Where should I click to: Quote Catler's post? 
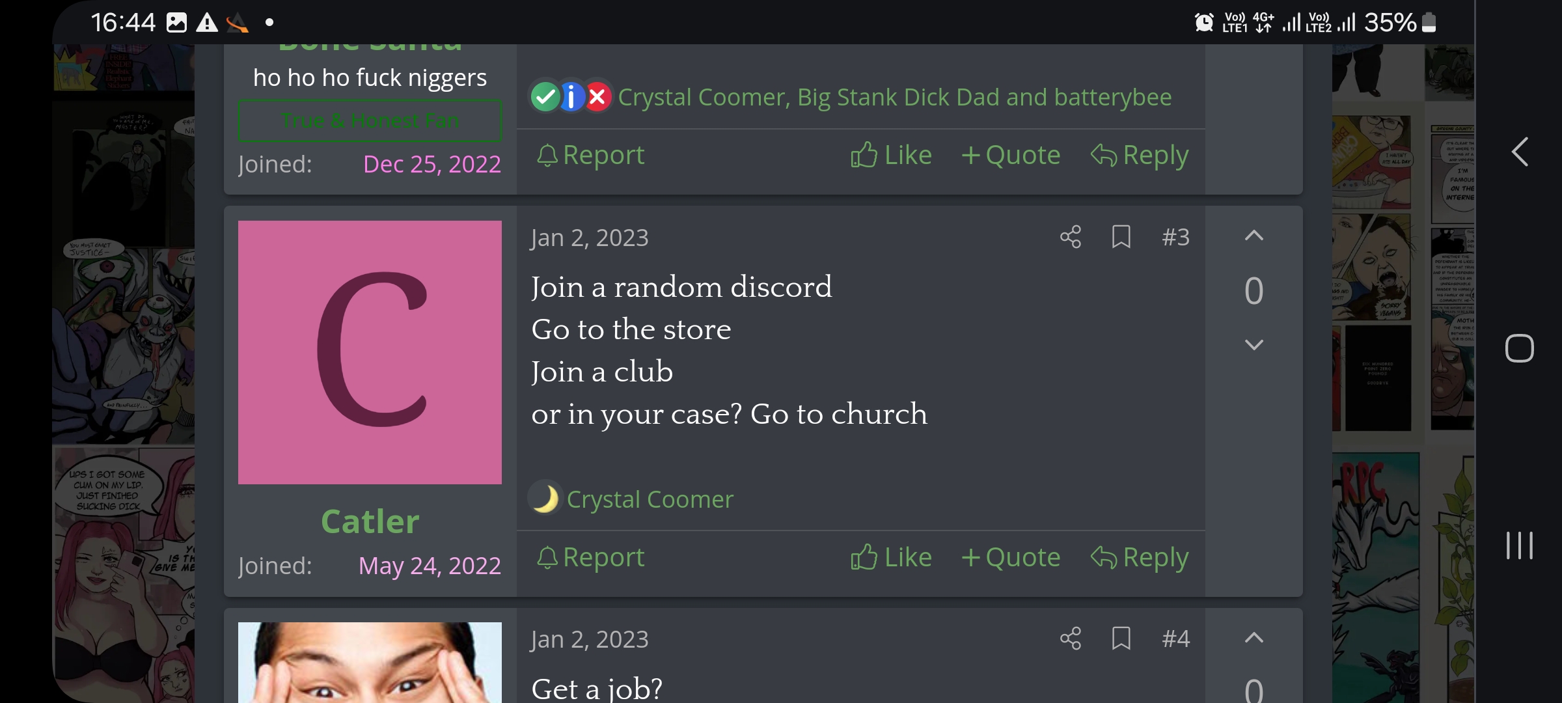coord(1011,557)
